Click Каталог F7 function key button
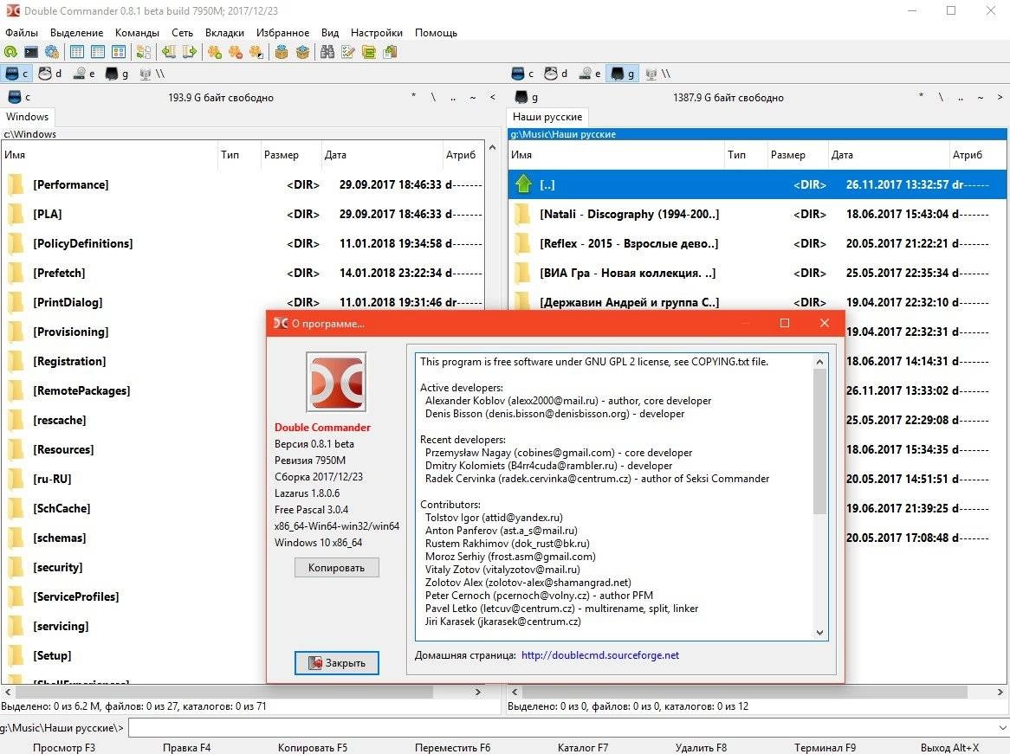The height and width of the screenshot is (754, 1010). pos(582,748)
